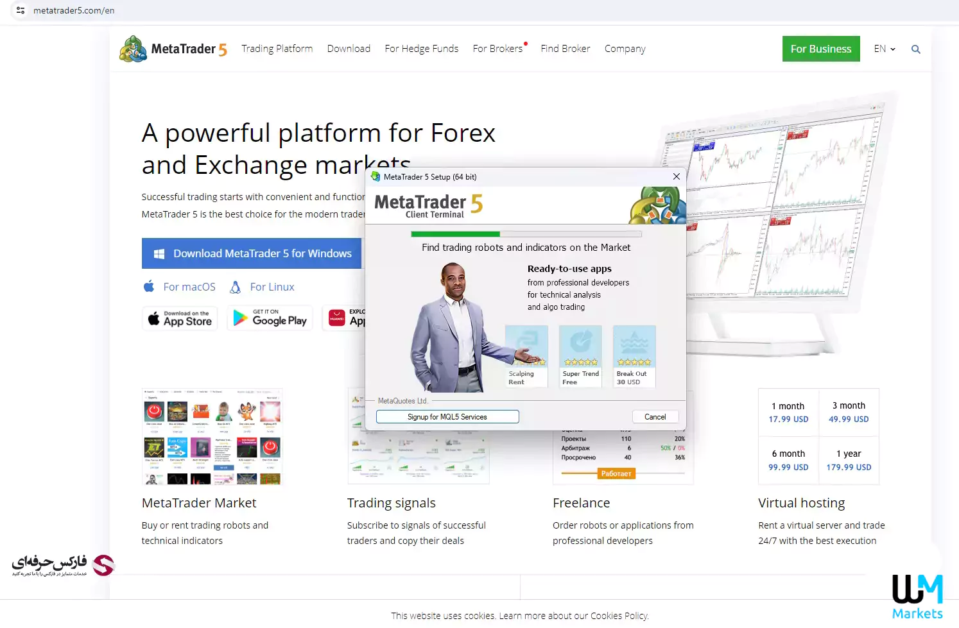Click the browser address bar URL
Image resolution: width=959 pixels, height=628 pixels.
74,10
